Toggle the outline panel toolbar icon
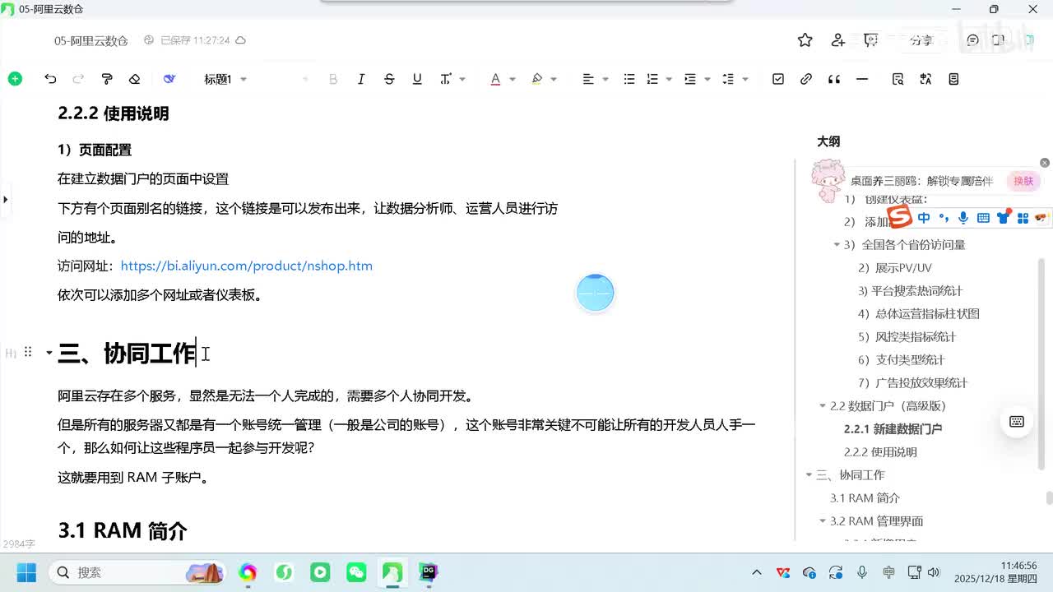This screenshot has height=592, width=1053. (x=953, y=79)
